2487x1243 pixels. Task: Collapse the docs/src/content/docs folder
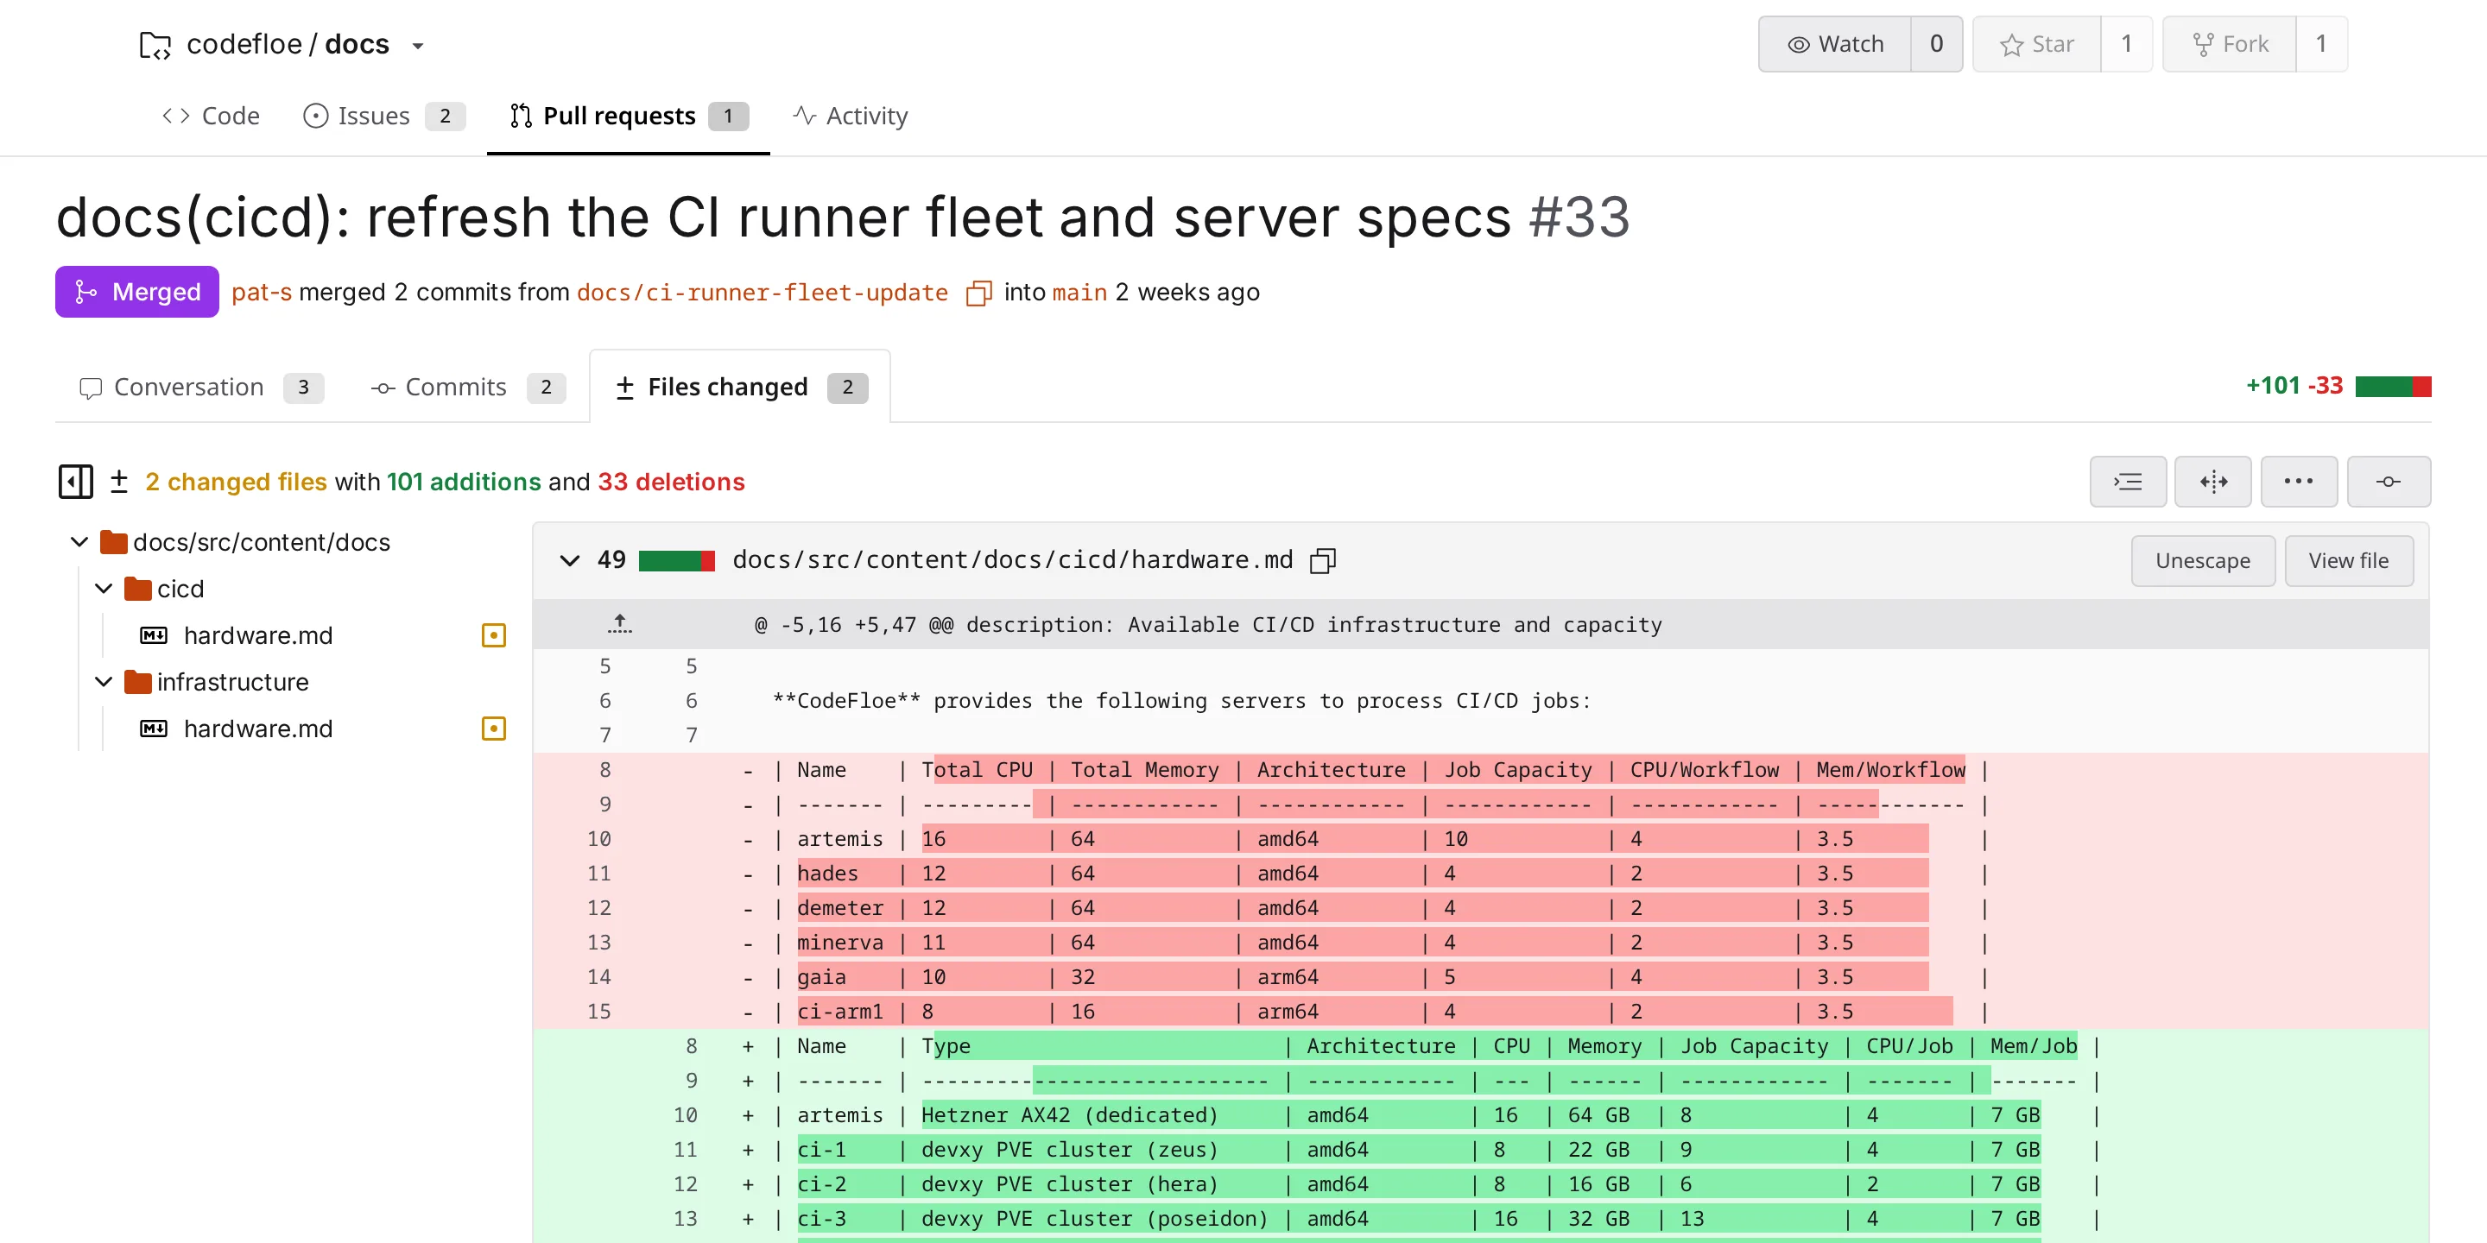pyautogui.click(x=80, y=542)
